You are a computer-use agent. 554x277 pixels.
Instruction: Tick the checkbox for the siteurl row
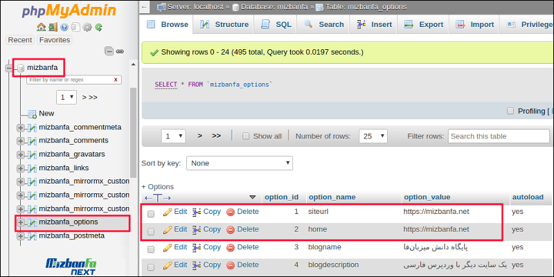pyautogui.click(x=151, y=214)
